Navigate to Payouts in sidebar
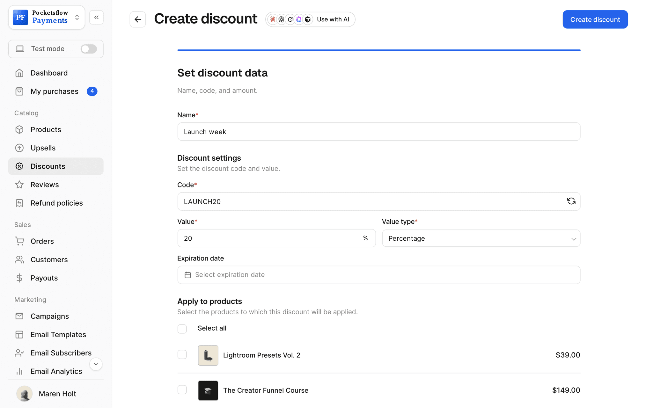This screenshot has width=653, height=408. click(x=56, y=278)
